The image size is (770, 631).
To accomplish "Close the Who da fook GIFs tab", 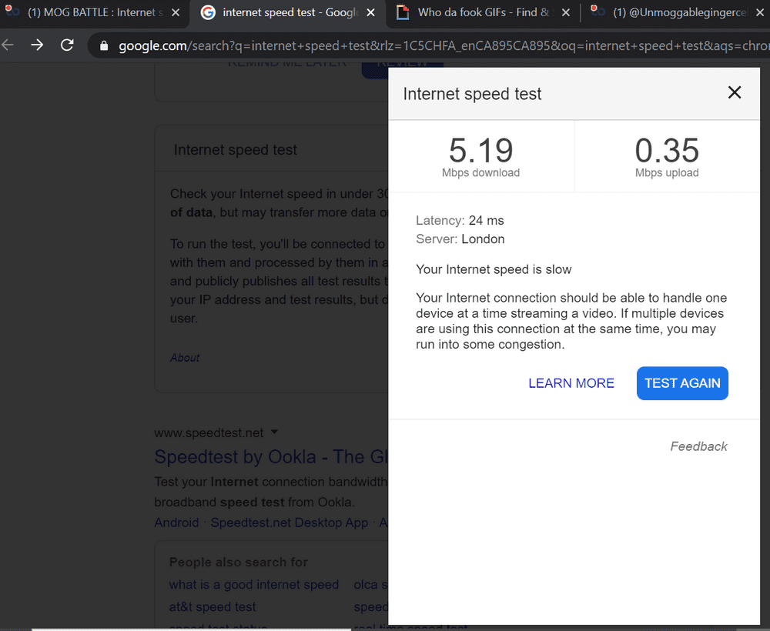I will (566, 13).
